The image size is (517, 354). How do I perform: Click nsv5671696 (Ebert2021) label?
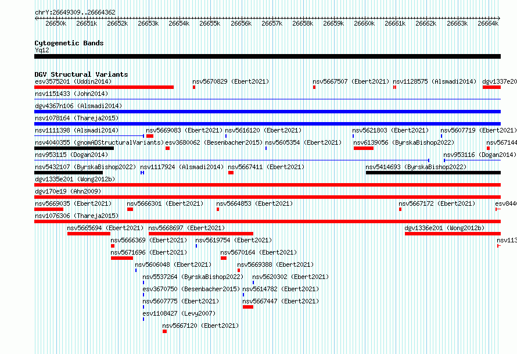[x=149, y=252]
